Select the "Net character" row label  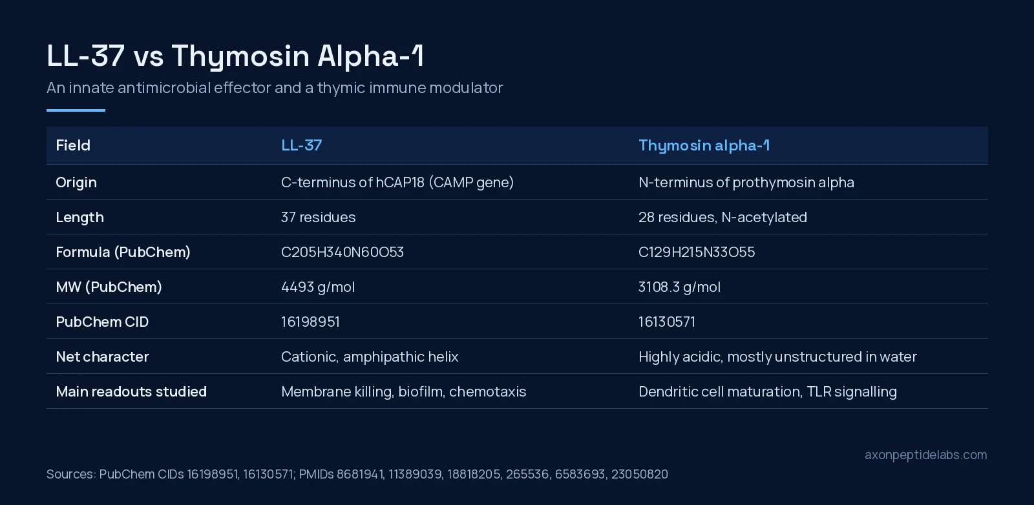102,356
